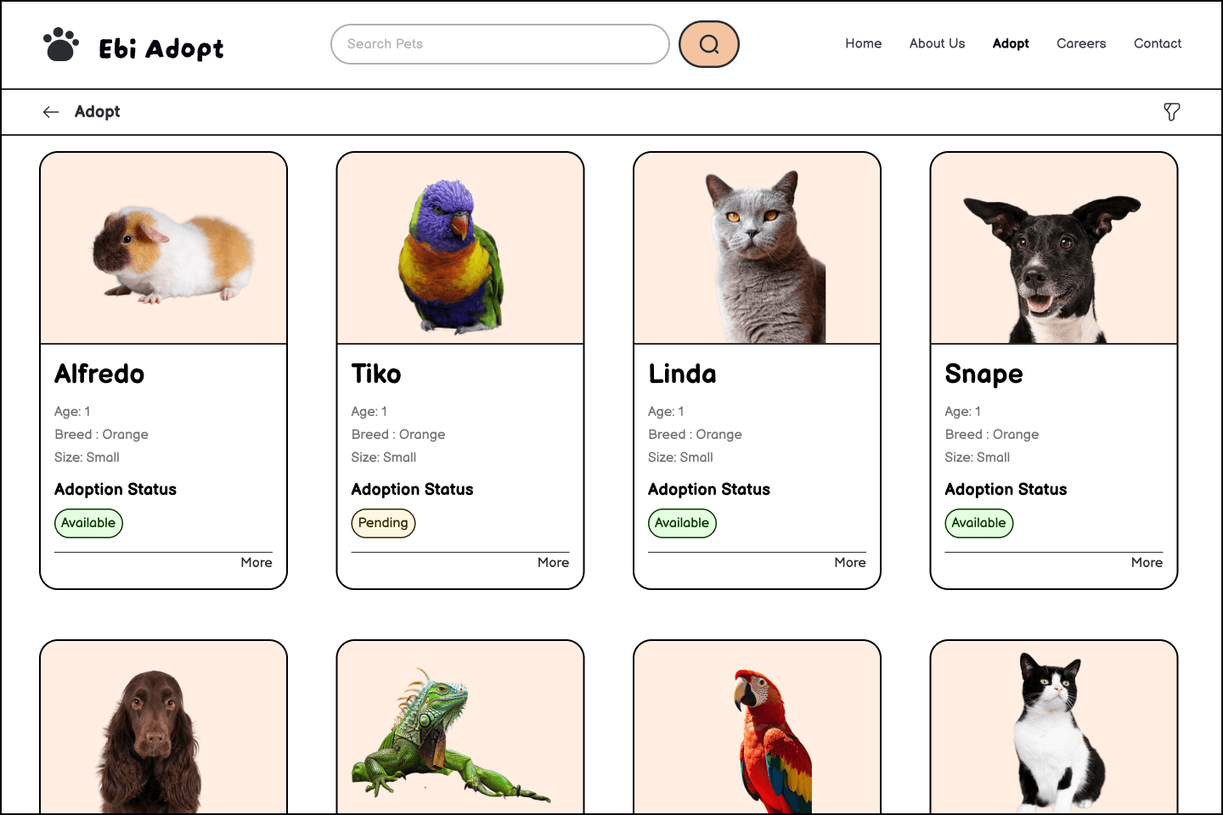Viewport: 1223px width, 815px height.
Task: Click More on Linda's card
Action: tap(850, 562)
